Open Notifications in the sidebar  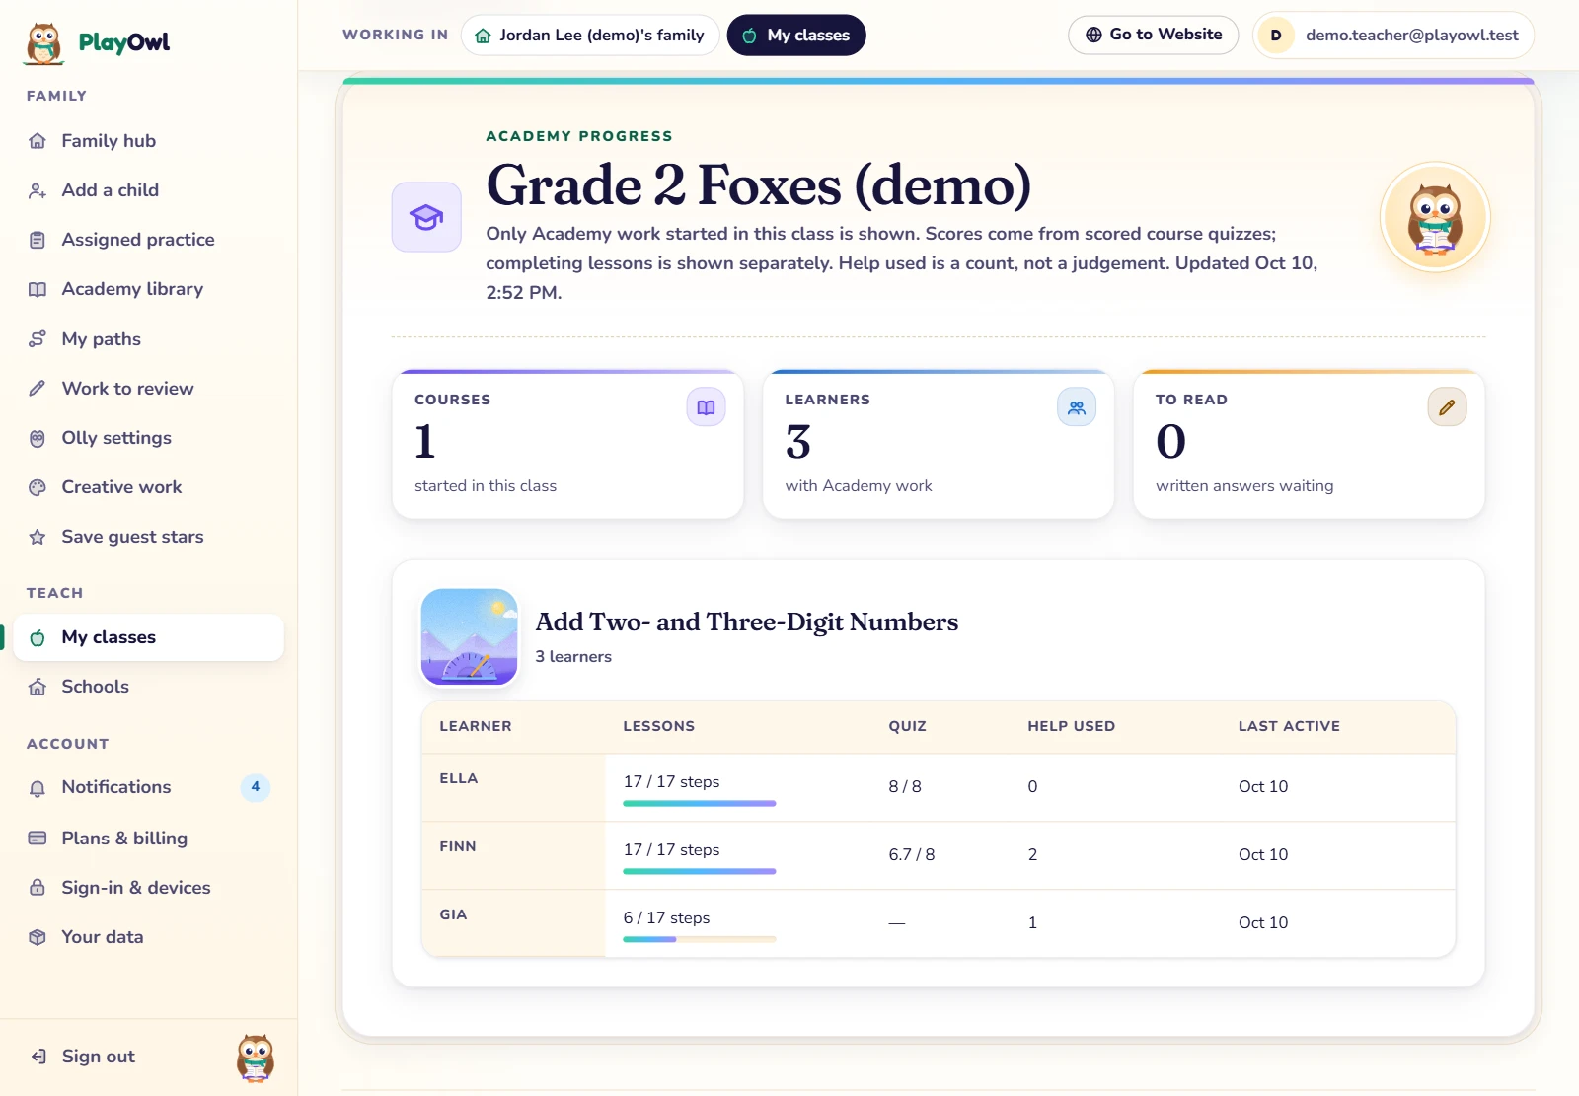point(148,787)
